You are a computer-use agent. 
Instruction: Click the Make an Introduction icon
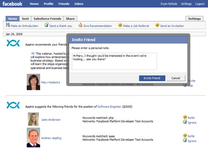(x=8, y=25)
